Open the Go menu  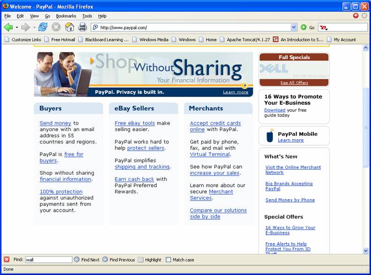47,16
